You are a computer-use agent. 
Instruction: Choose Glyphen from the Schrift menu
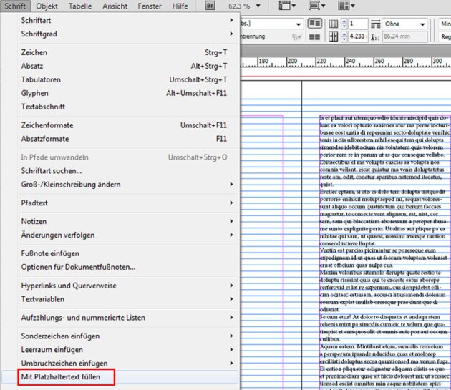[34, 93]
